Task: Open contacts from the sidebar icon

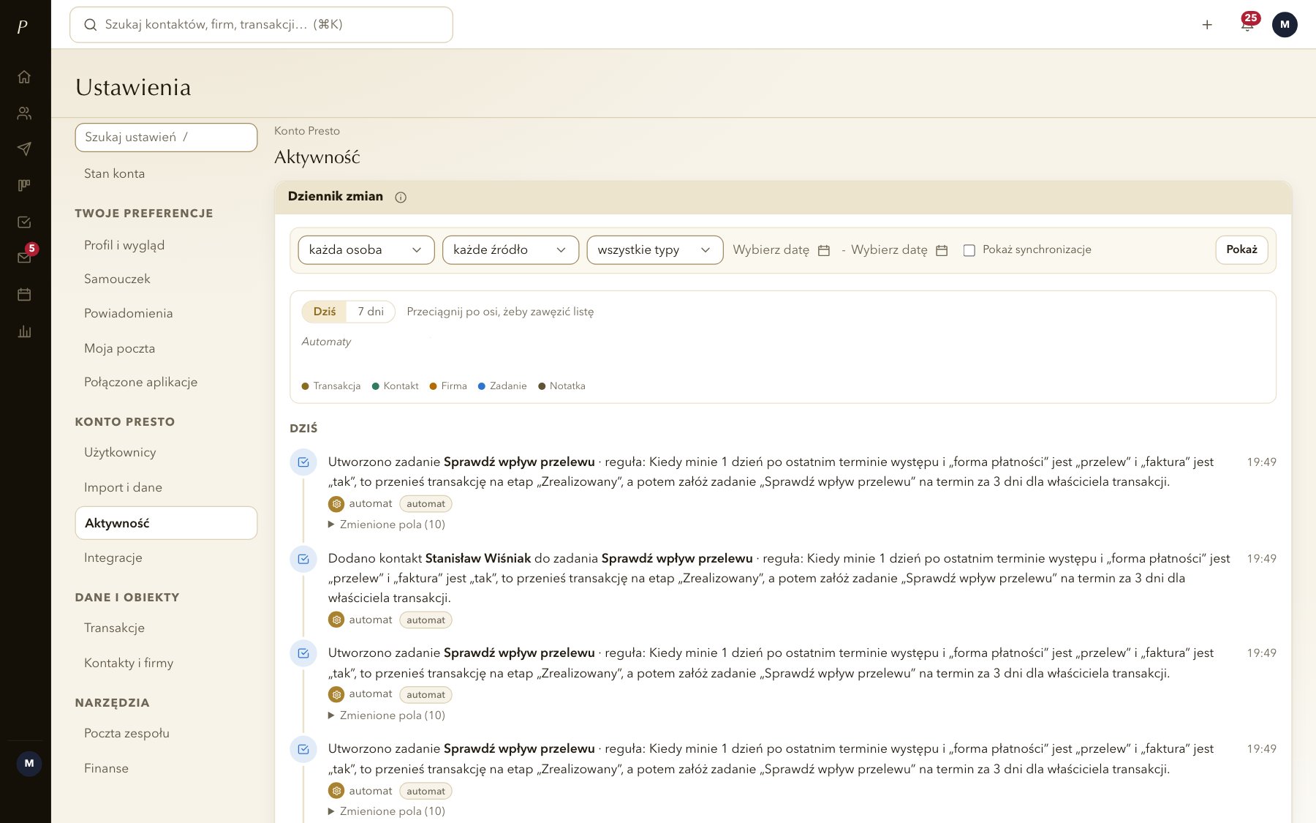Action: (x=24, y=113)
